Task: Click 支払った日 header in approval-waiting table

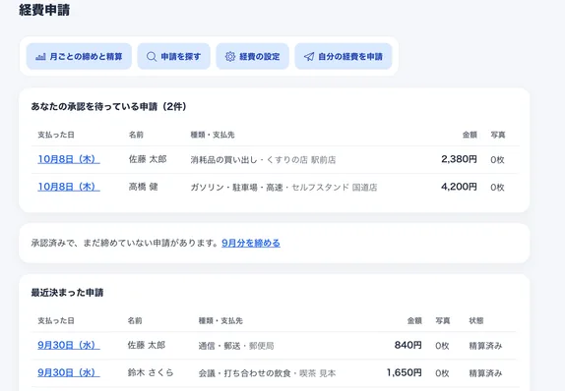Action: (x=56, y=135)
